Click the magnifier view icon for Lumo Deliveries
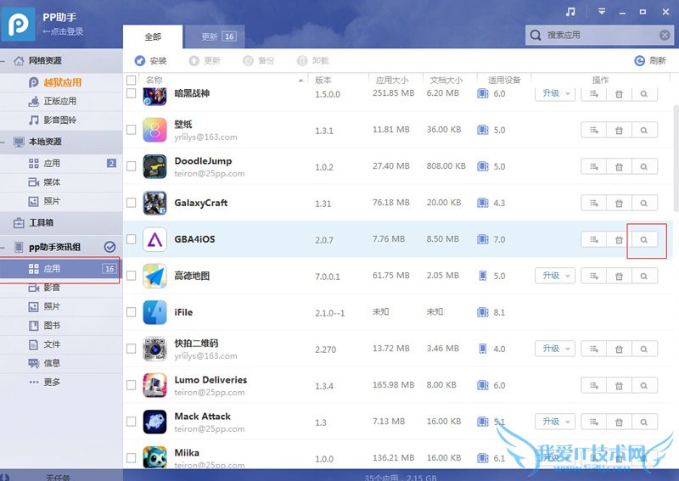Viewport: 679px width, 481px height. click(644, 385)
